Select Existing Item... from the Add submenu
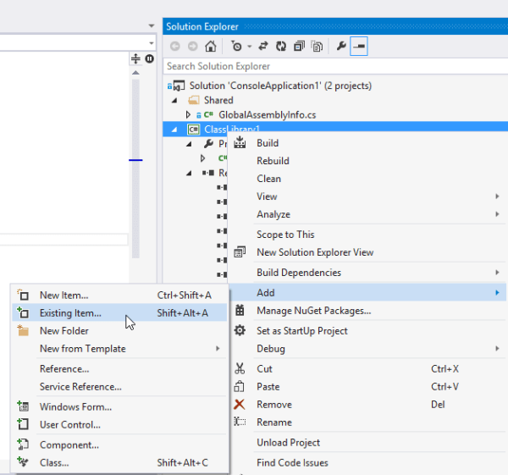 tap(70, 313)
